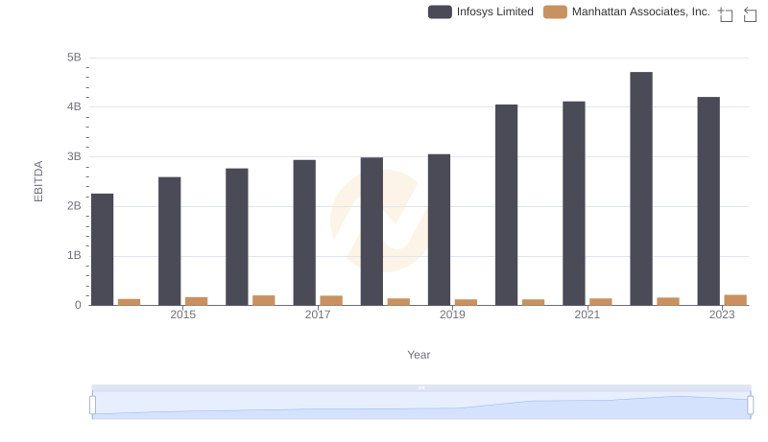Click the 2B y-axis label
This screenshot has height=442, width=768.
[x=74, y=206]
